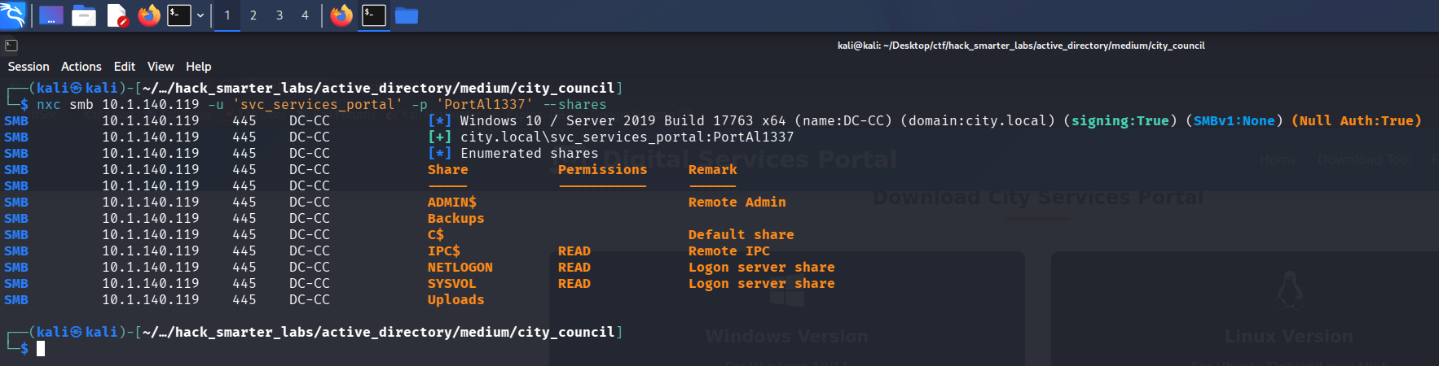
Task: Click the READ permission on the SYSVOL row
Action: click(x=574, y=283)
